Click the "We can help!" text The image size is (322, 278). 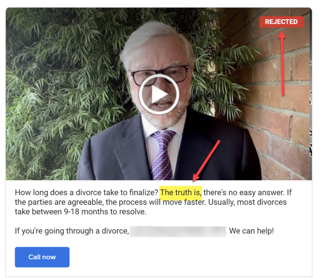pyautogui.click(x=252, y=231)
